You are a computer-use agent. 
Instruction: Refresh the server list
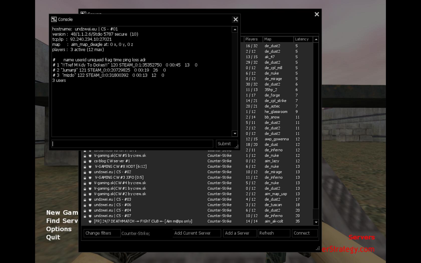[274, 233]
